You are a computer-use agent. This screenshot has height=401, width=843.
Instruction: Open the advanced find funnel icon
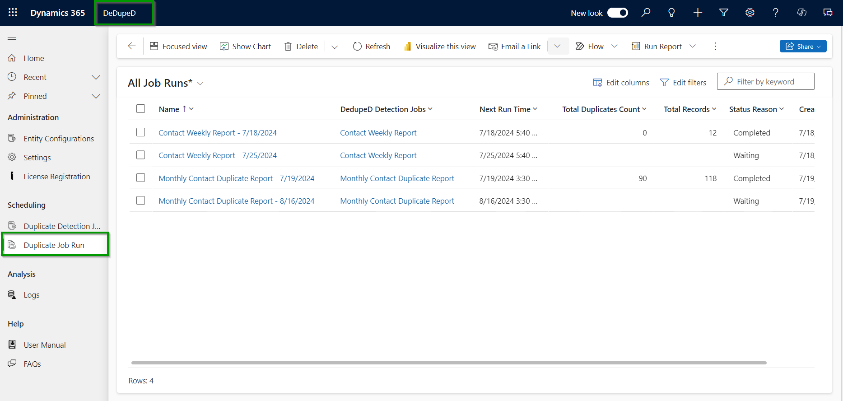point(724,13)
